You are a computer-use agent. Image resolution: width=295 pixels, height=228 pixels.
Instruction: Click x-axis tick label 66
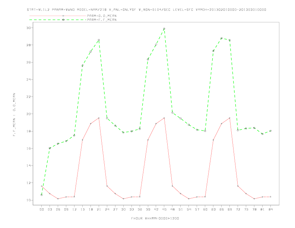coord(222,209)
